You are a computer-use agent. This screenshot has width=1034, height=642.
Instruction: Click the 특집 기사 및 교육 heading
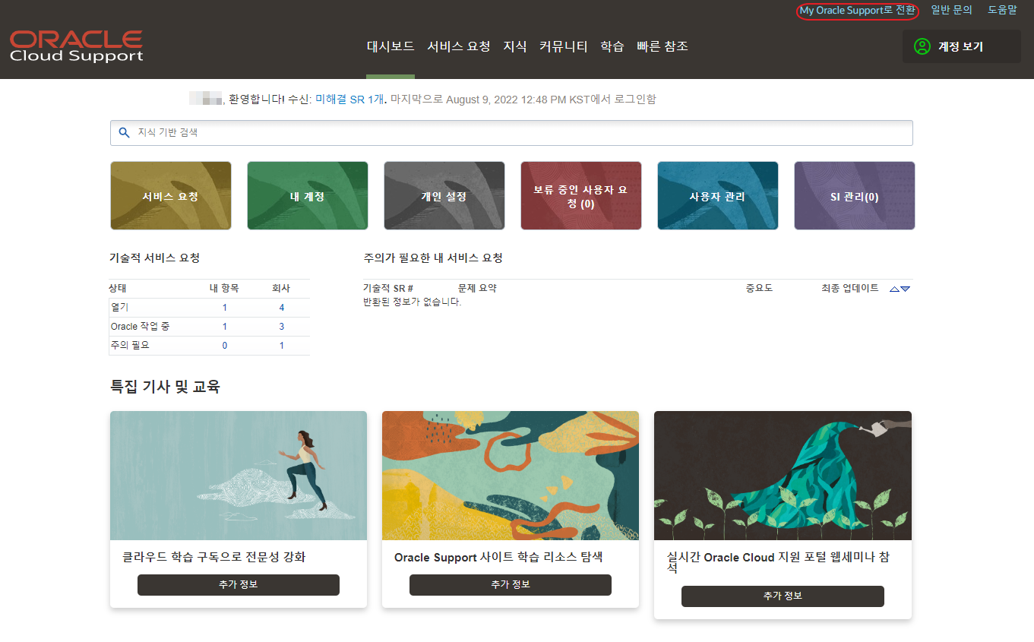[166, 387]
